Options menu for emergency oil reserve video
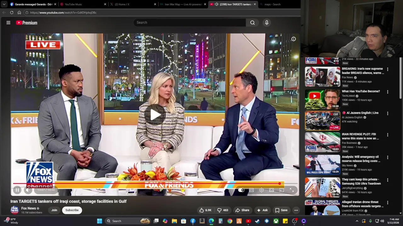Image resolution: width=403 pixels, height=226 pixels. pos(388,158)
